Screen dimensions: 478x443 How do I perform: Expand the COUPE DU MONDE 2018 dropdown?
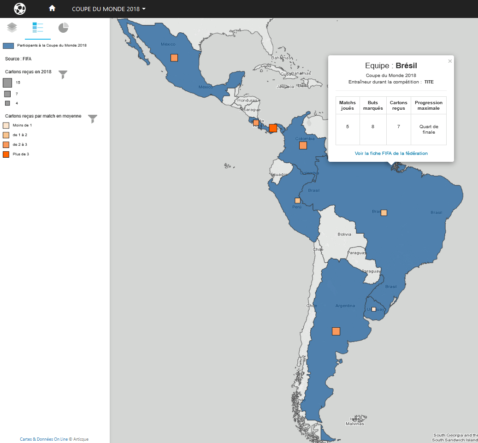pos(109,9)
